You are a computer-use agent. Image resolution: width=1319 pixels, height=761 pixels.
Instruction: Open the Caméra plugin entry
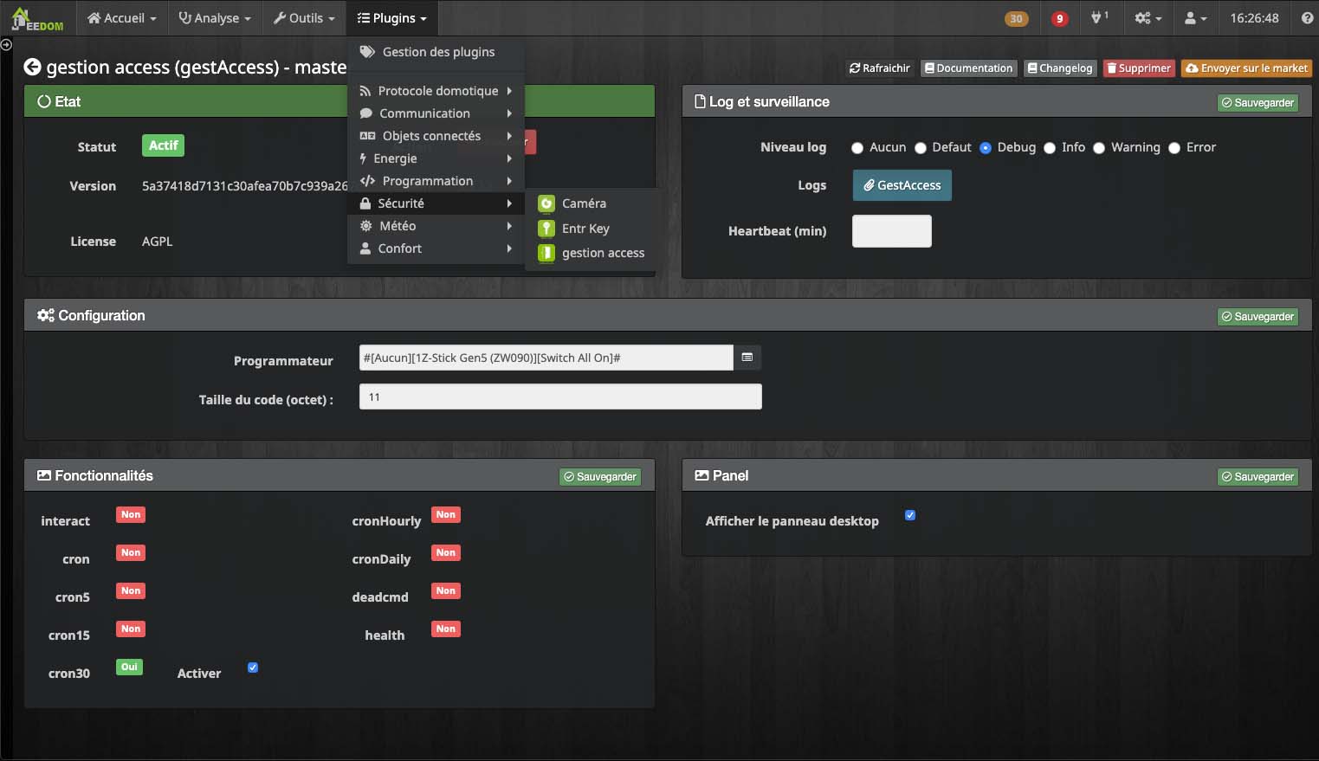click(593, 203)
